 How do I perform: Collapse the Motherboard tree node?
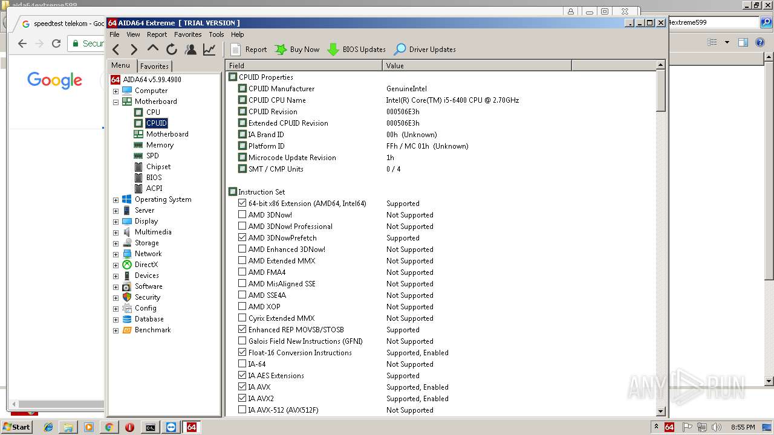pos(115,102)
